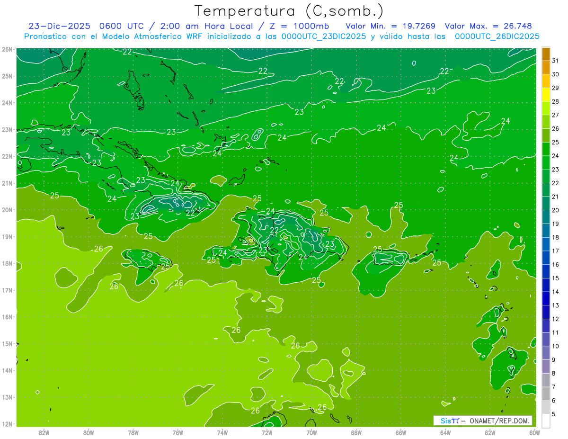Click the "13" color bar label
Viewport: 568px width, 439px height.
[555, 305]
